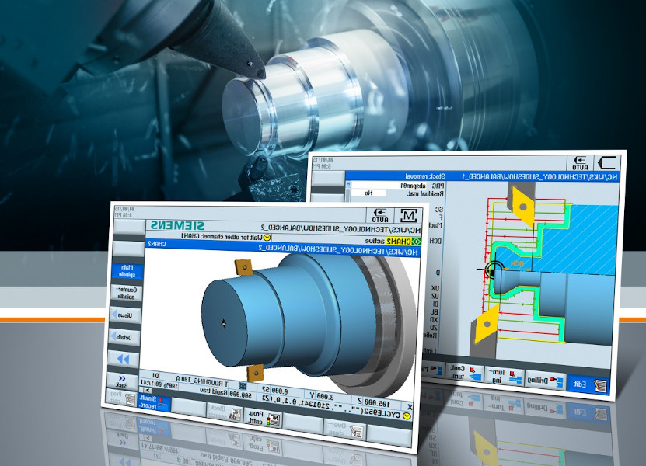The image size is (646, 466).
Task: Expand the Views softkey submenu
Action: (125, 315)
